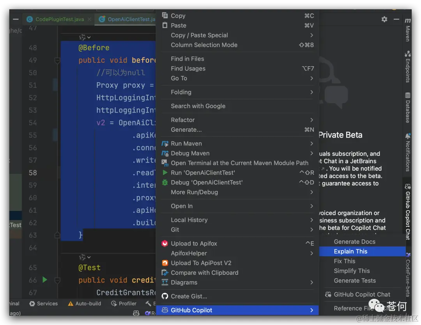Toggle fold at line 49 method
421x325 pixels.
(x=57, y=60)
